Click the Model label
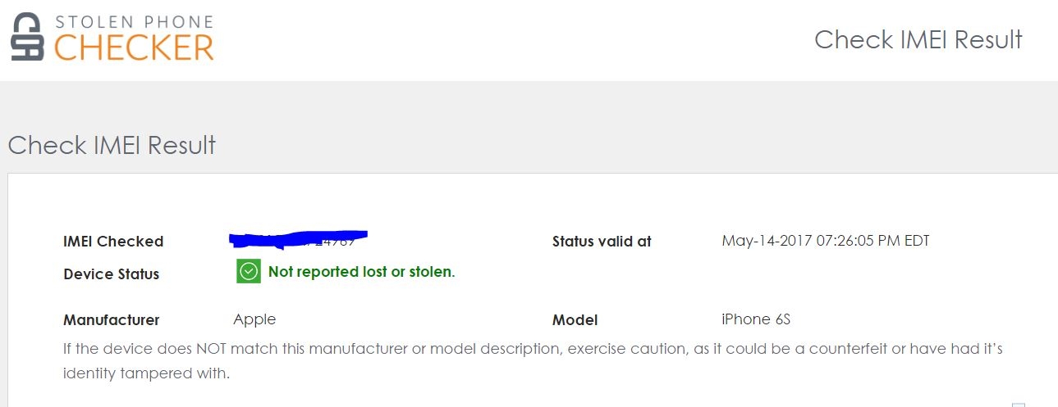Viewport: 1058px width, 407px height. pyautogui.click(x=575, y=320)
